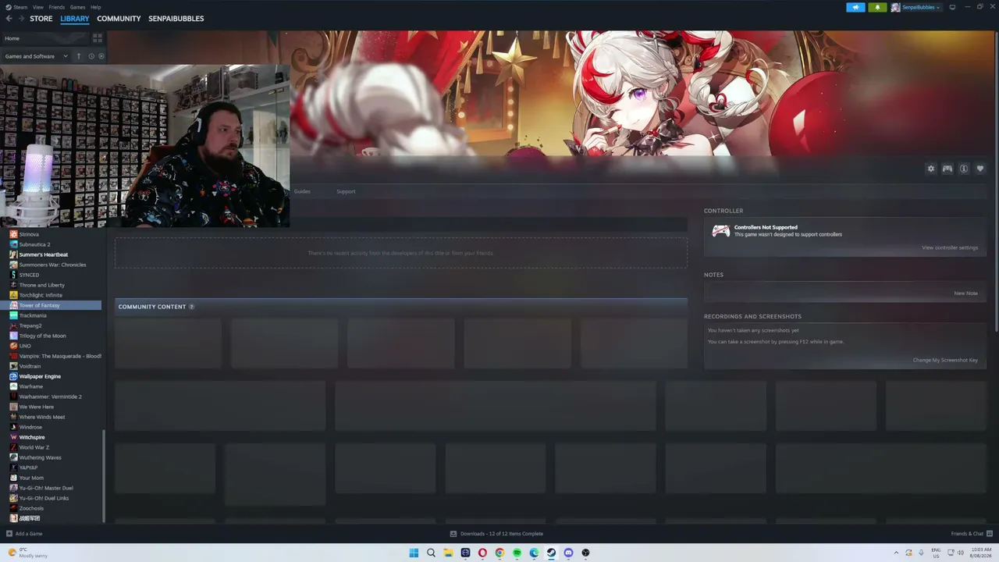
Task: Sort library with the up-arrow sort icon
Action: pos(78,56)
